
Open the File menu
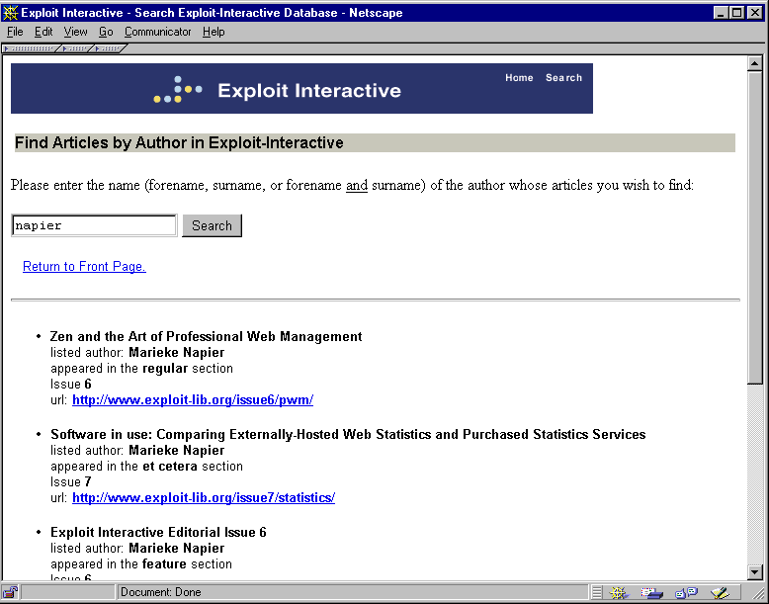tap(15, 32)
